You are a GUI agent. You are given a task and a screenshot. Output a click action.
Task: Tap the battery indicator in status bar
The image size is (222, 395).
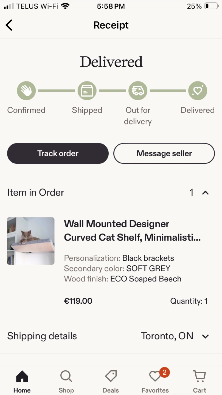[211, 6]
